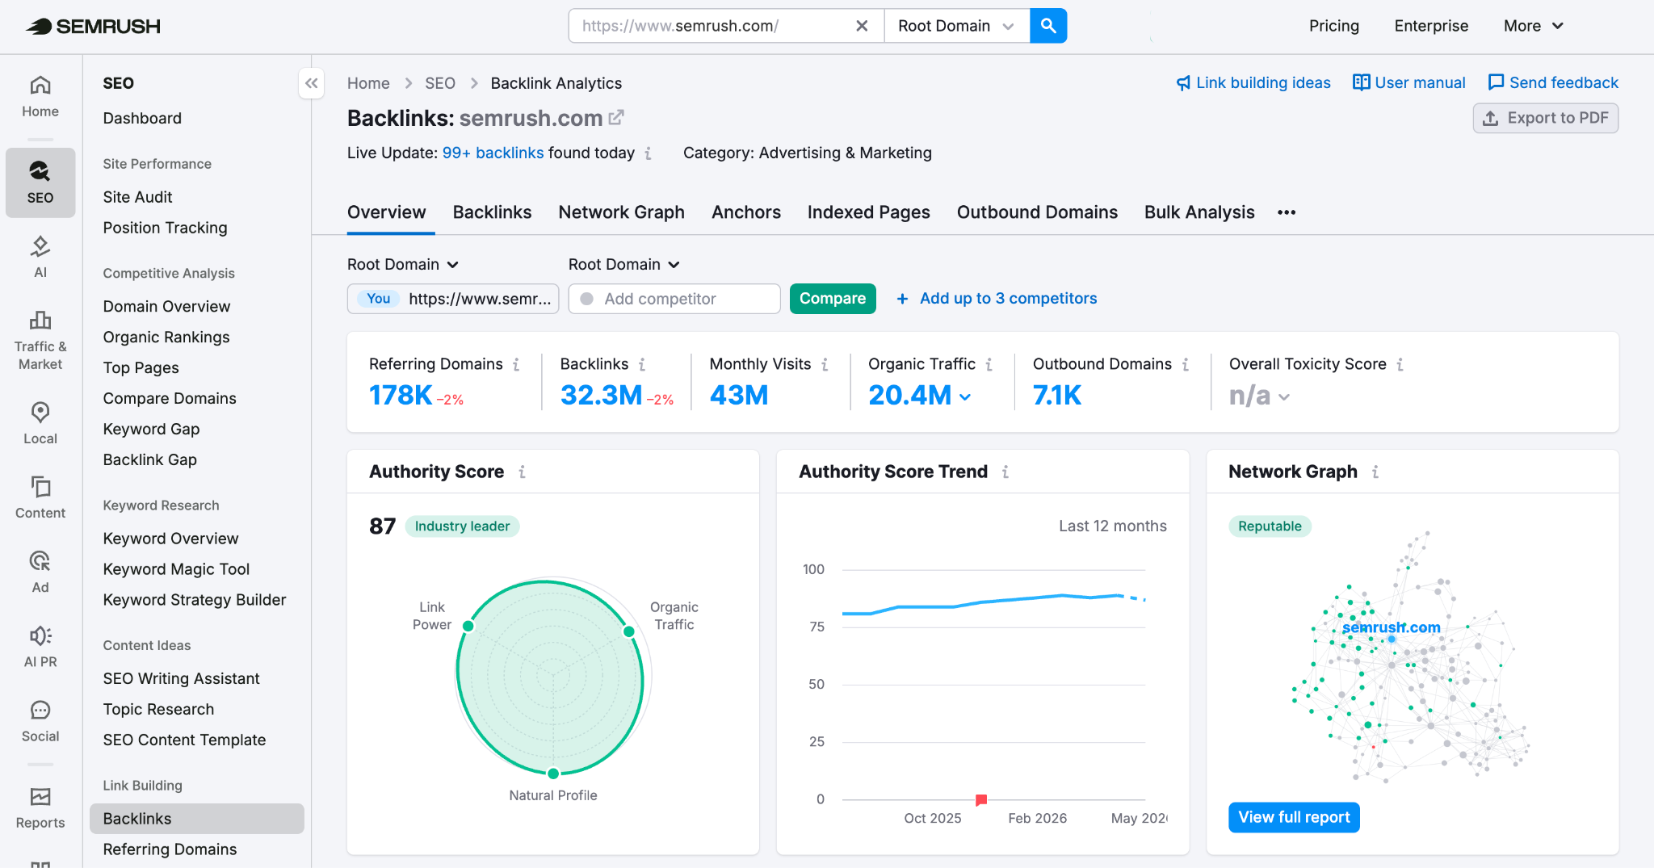Click the Semrush logo
Viewport: 1654px width, 868px height.
coord(93,26)
